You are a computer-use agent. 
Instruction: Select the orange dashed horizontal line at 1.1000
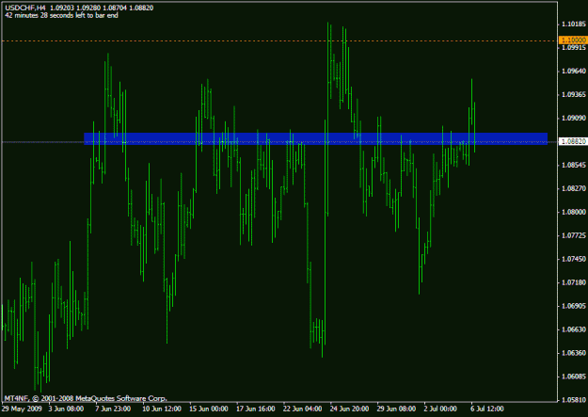(279, 40)
